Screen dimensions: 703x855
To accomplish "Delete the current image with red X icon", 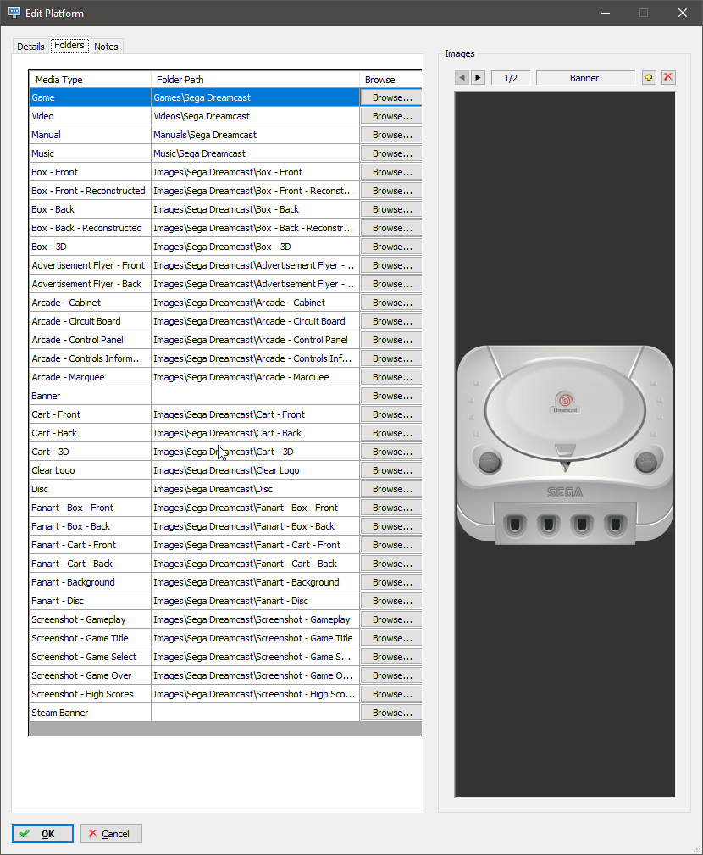I will tap(668, 77).
